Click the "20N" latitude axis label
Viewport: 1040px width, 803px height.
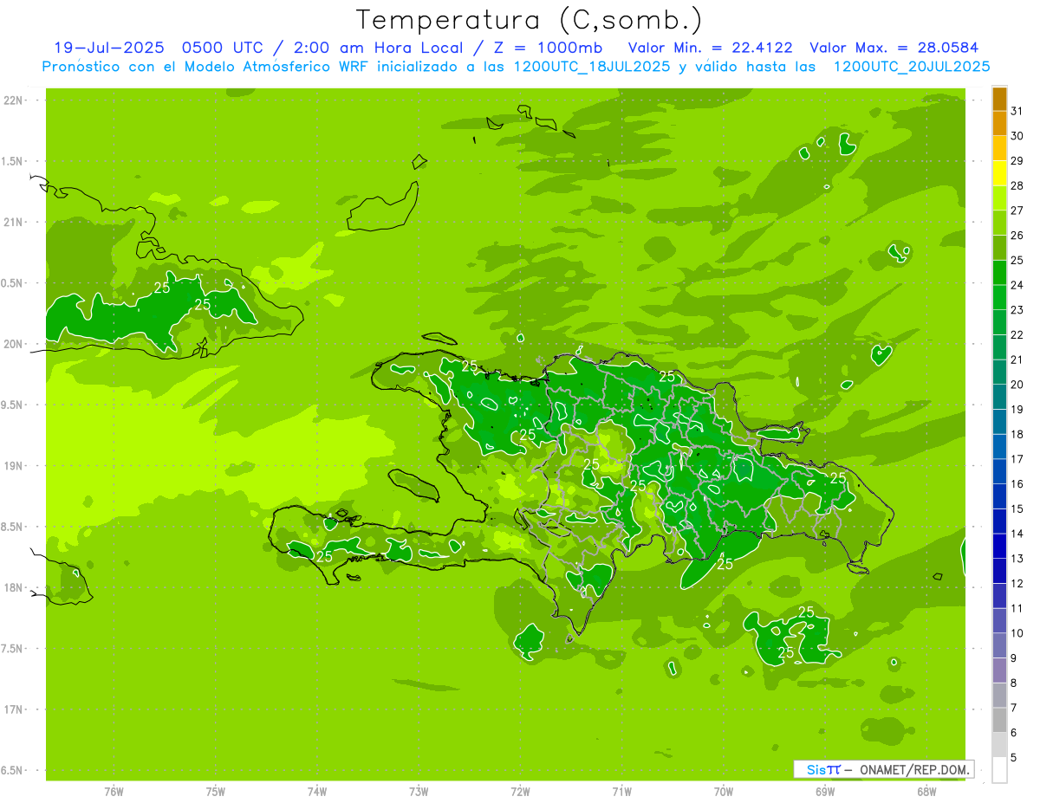click(14, 344)
